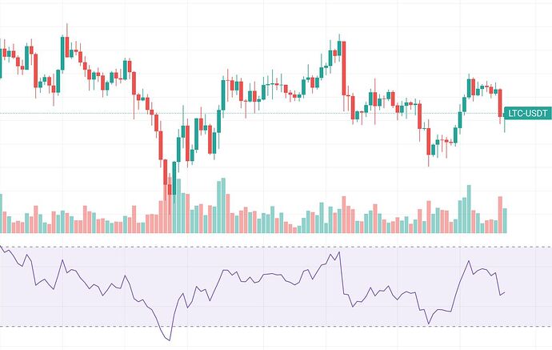Viewport: 552px width, 350px height.
Task: Select the dotted current price line
Action: coord(240,114)
